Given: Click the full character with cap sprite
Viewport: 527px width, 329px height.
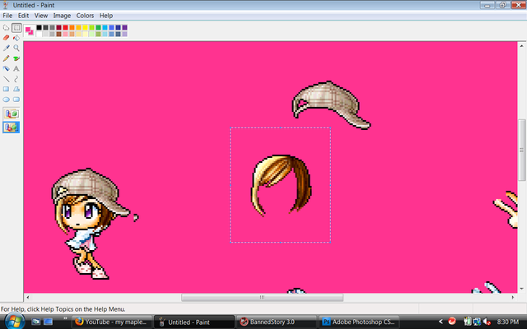Looking at the screenshot, I should [91, 224].
